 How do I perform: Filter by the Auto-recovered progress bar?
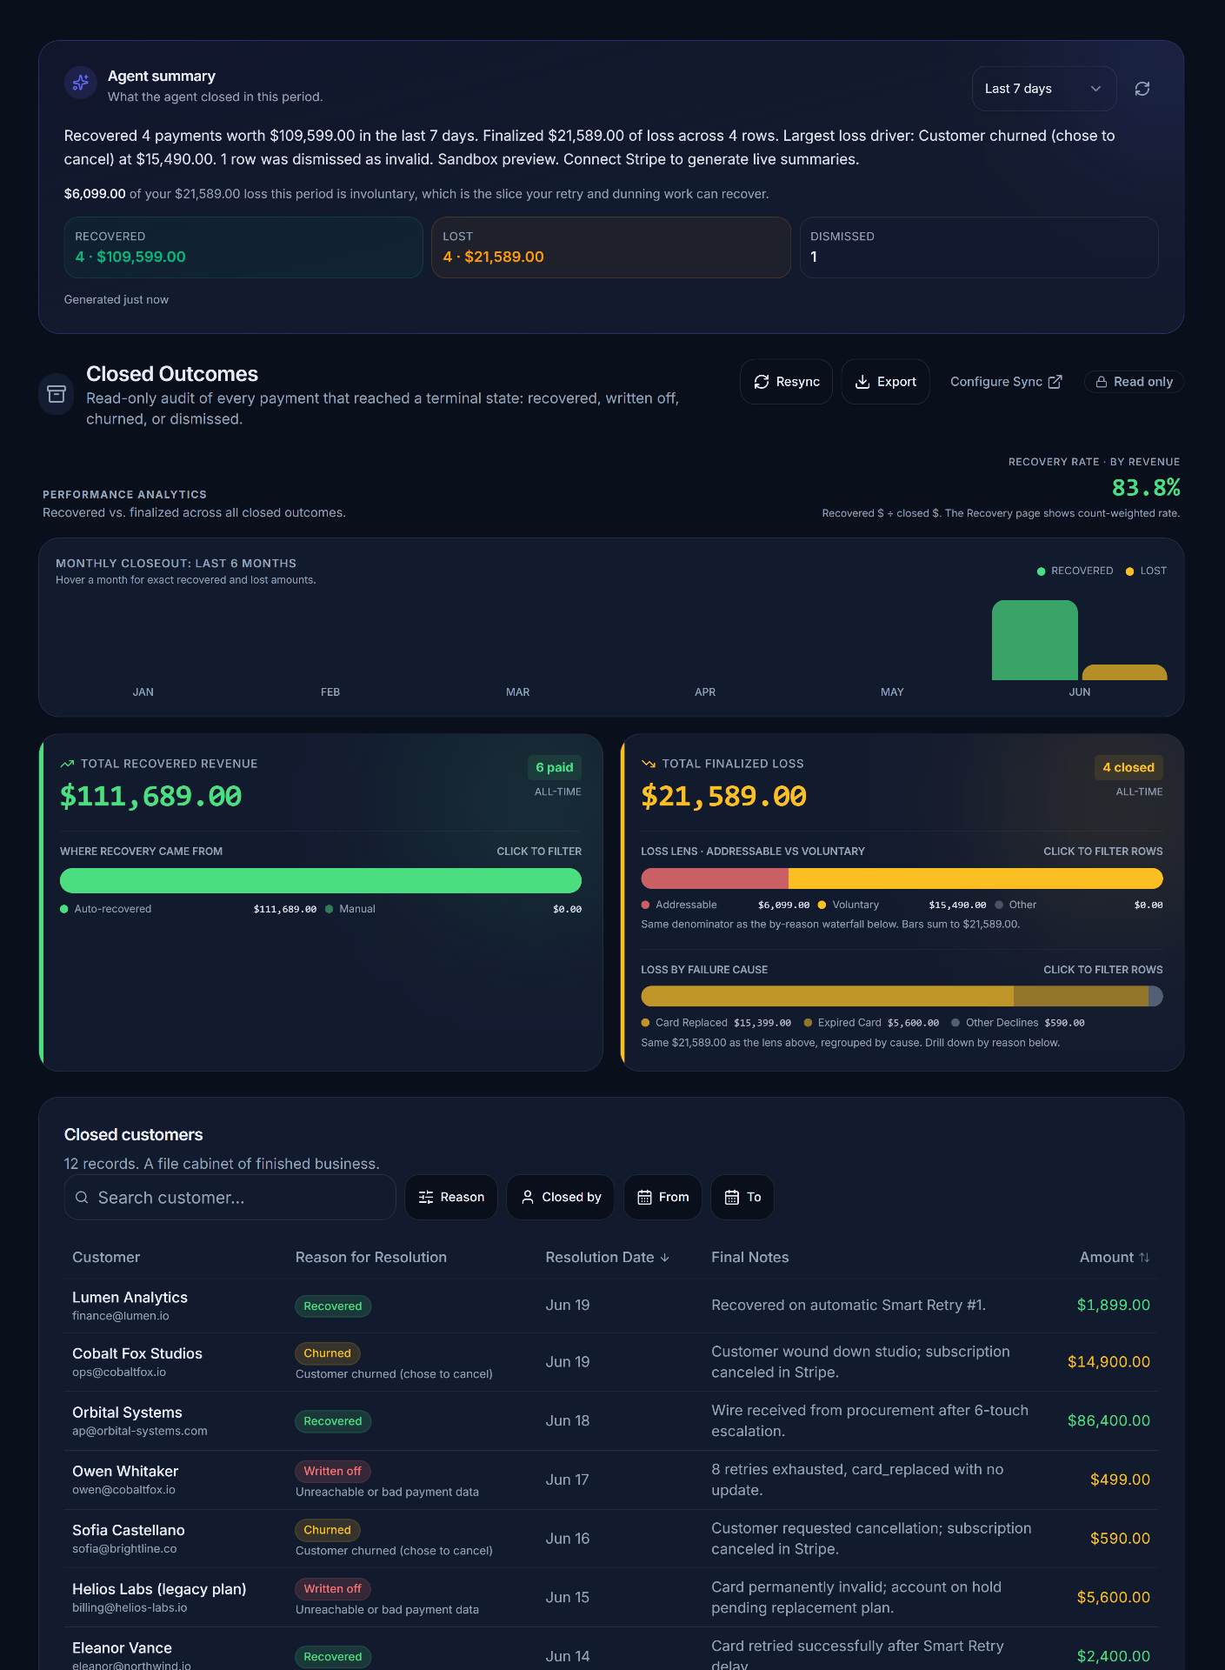(321, 880)
